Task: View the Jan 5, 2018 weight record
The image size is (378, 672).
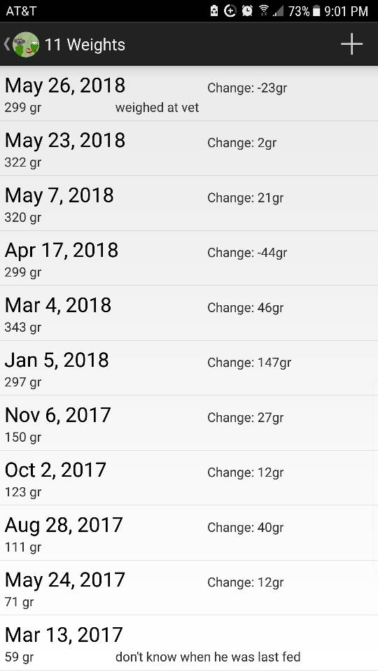Action: click(x=189, y=367)
